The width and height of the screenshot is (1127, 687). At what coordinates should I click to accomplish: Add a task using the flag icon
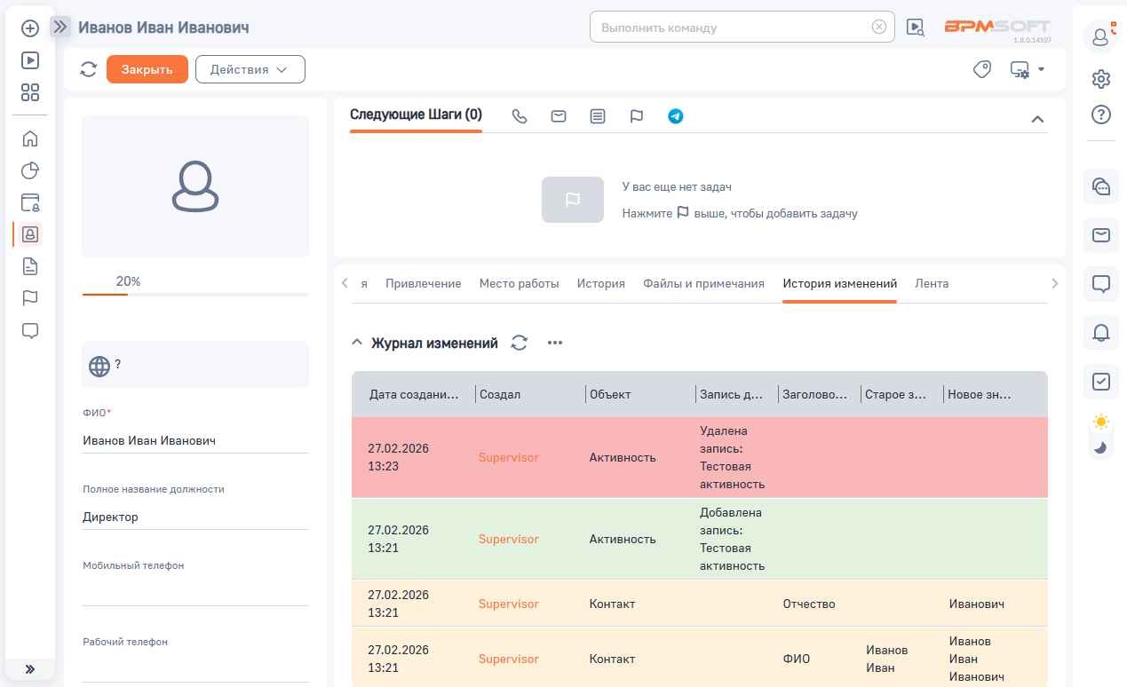637,116
